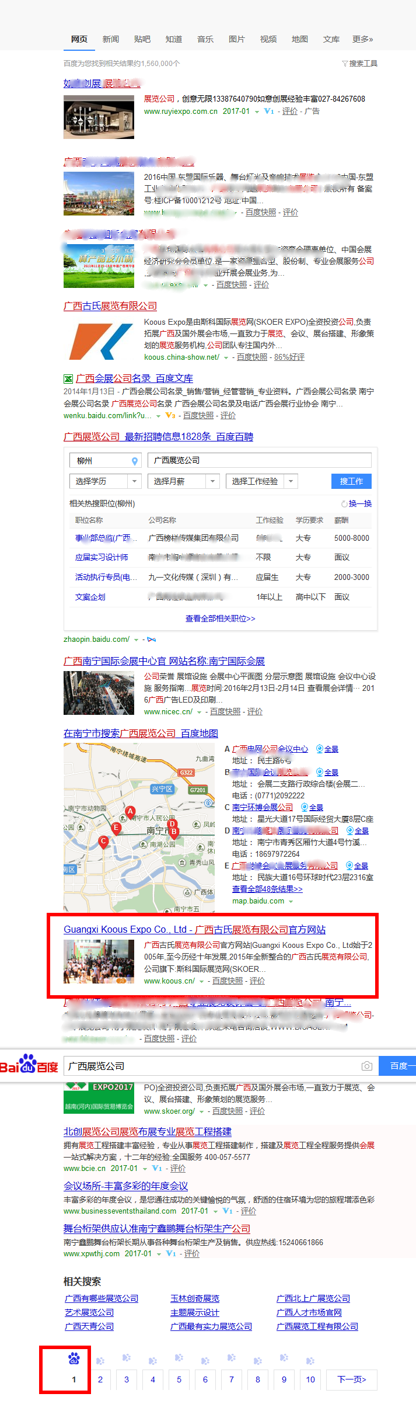Click the 搜工作 button
416x1404 pixels.
351,481
